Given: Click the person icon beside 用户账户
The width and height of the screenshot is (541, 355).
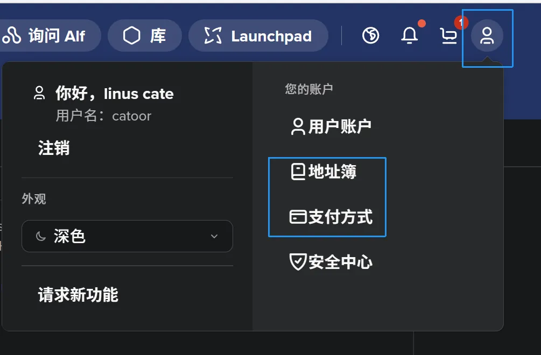Looking at the screenshot, I should tap(298, 126).
